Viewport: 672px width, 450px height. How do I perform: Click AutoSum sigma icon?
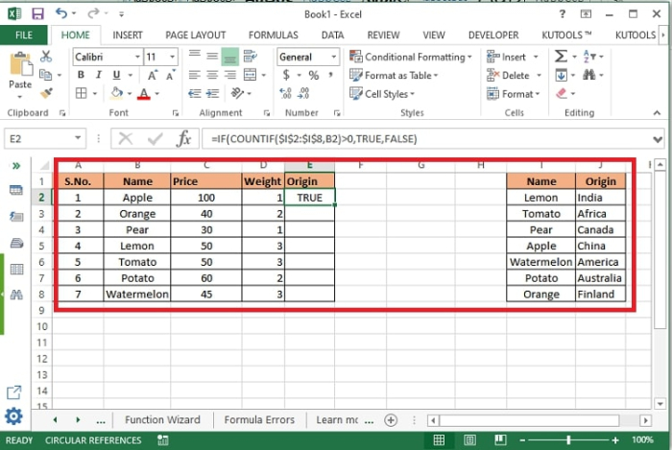561,56
